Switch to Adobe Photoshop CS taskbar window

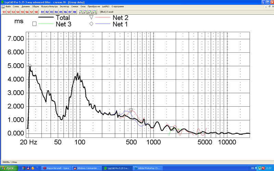148,168
